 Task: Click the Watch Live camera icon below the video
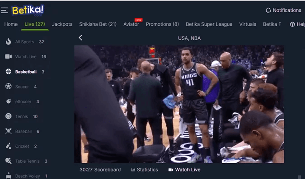coord(171,170)
